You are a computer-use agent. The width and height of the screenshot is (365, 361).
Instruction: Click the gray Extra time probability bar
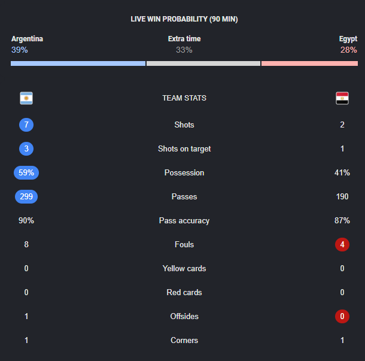click(x=203, y=63)
